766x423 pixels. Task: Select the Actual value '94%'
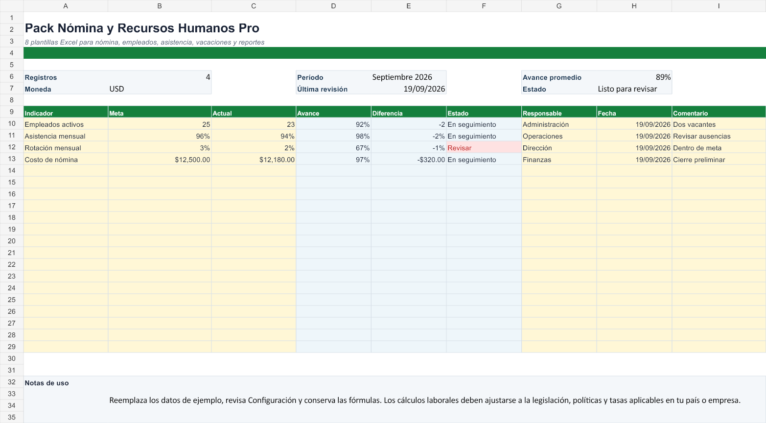[x=254, y=136]
